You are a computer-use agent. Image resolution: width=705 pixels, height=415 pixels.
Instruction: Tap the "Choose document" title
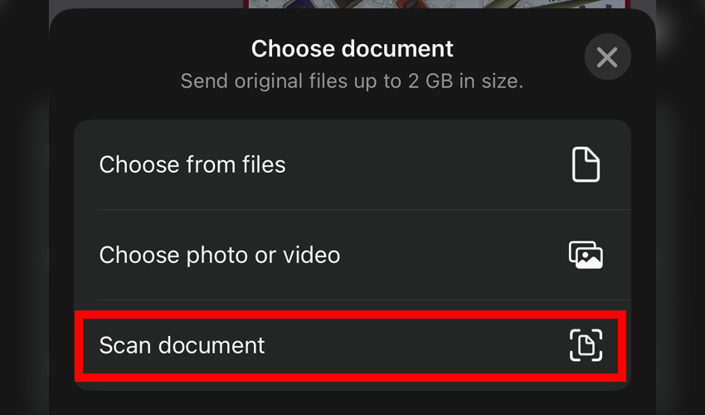352,49
